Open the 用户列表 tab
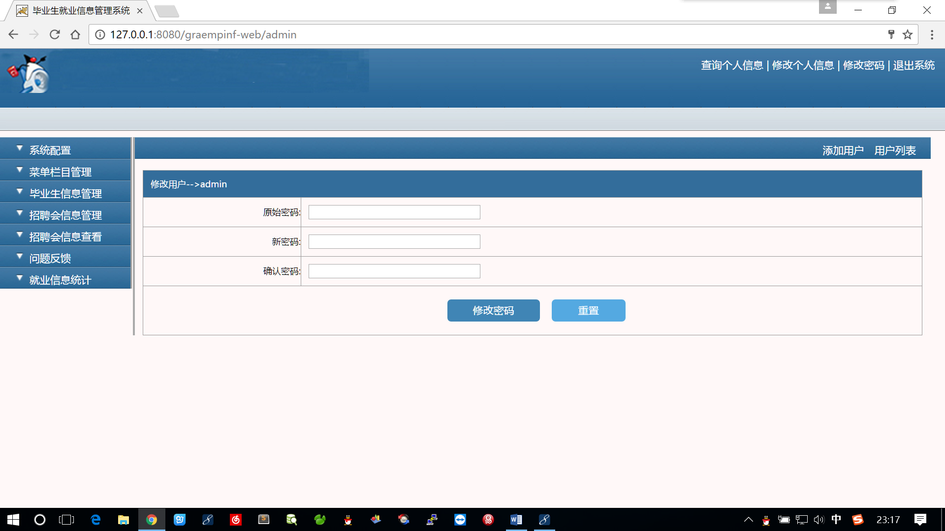Screen dimensions: 945x531 895,150
